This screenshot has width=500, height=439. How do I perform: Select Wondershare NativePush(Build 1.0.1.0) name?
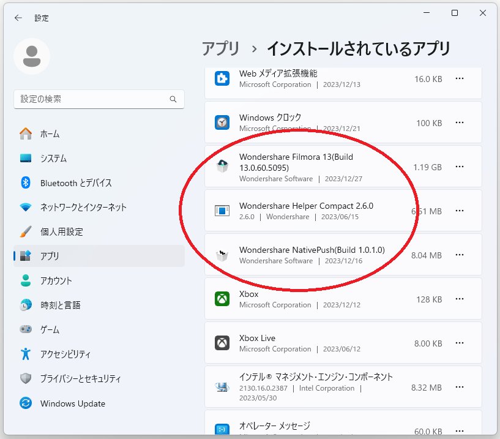point(312,250)
